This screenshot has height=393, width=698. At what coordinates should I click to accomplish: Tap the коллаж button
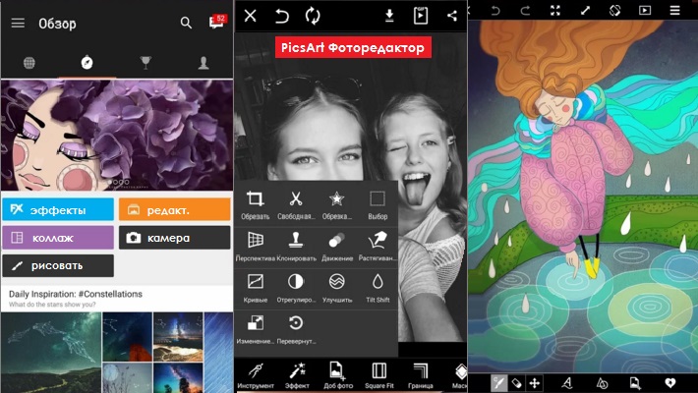58,238
